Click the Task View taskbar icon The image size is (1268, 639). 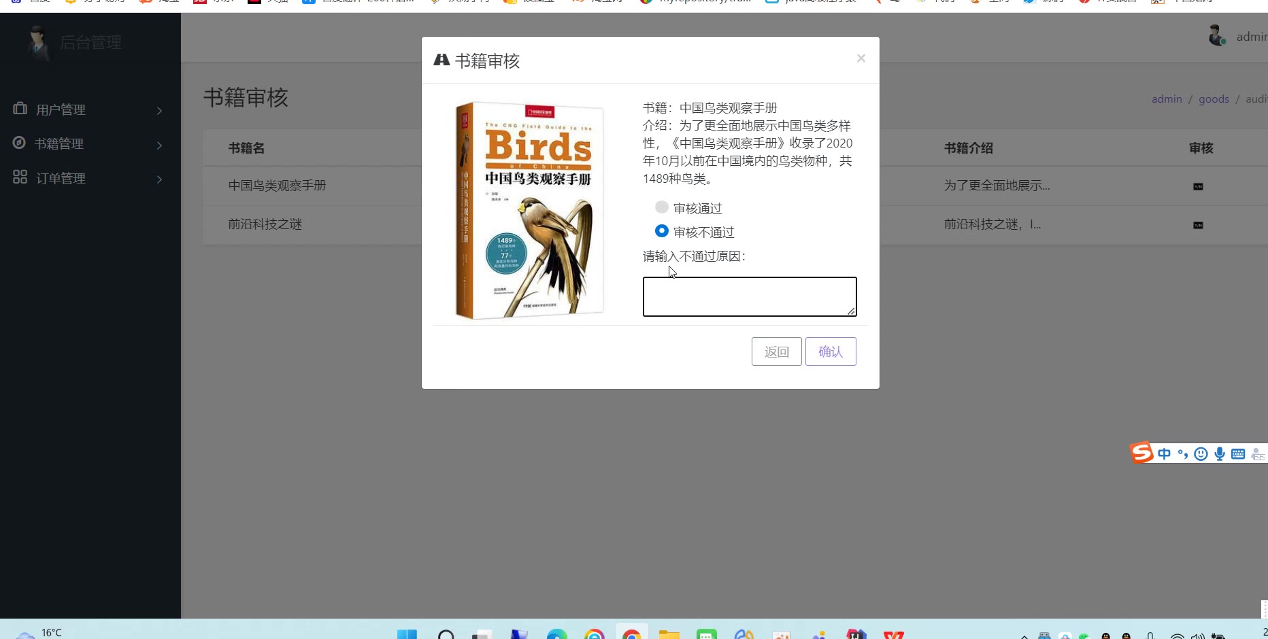coord(482,634)
